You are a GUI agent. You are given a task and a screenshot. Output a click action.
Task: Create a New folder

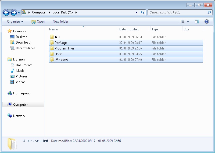pos(60,22)
